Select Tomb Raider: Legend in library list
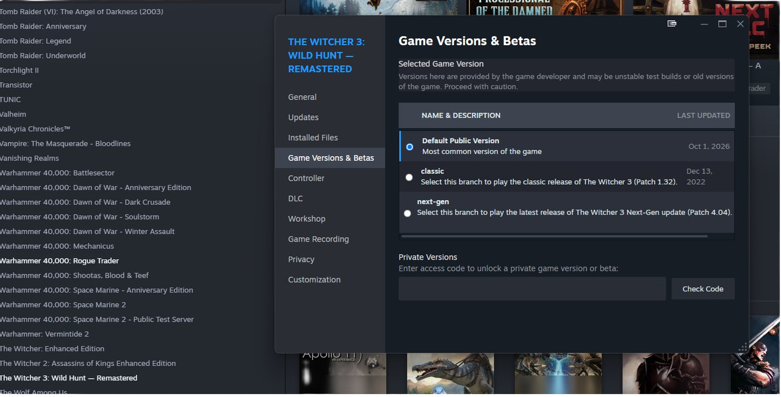The height and width of the screenshot is (397, 781). click(35, 41)
